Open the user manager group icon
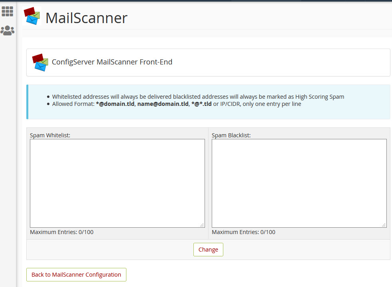The height and width of the screenshot is (287, 392). 7,30
